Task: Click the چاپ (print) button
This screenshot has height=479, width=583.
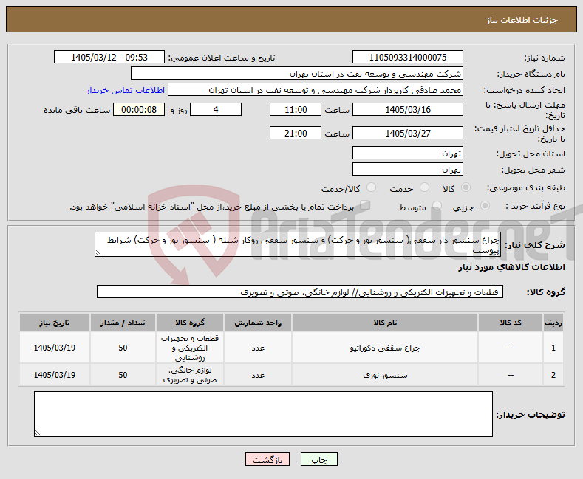Action: click(319, 460)
